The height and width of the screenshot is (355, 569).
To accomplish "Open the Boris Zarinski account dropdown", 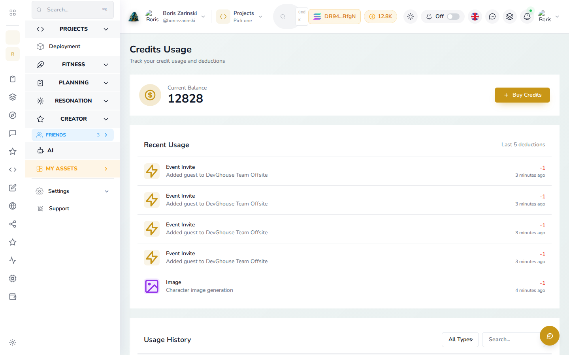I will click(176, 17).
